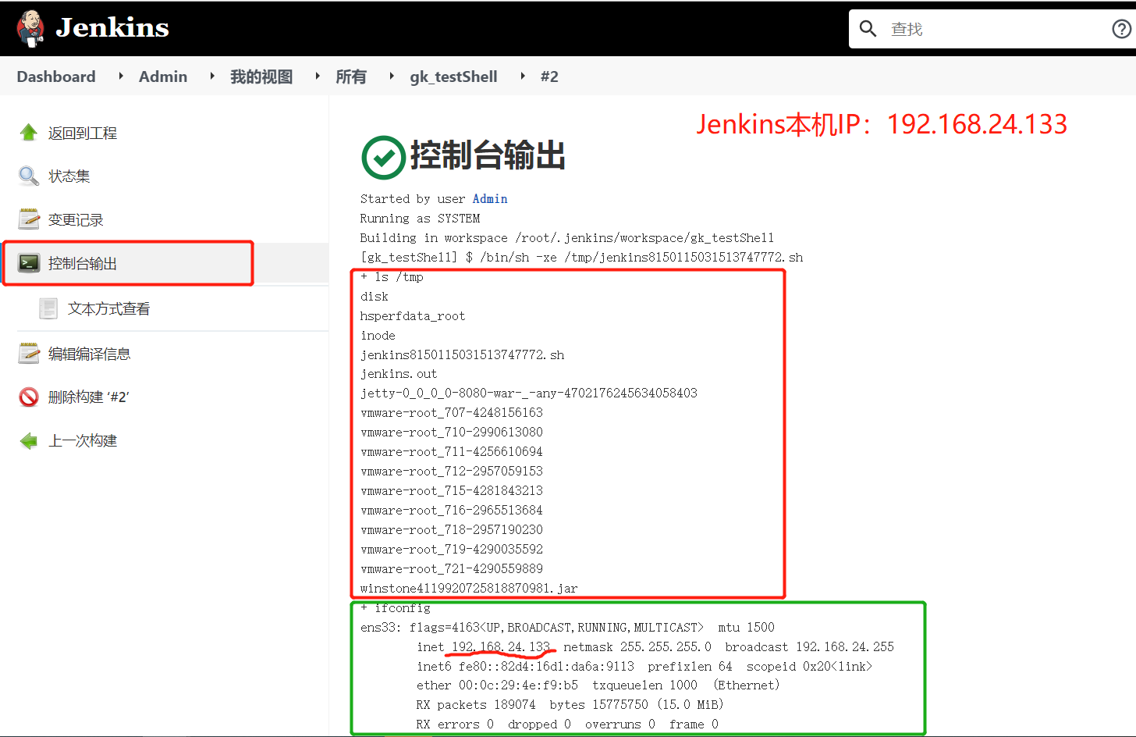The height and width of the screenshot is (737, 1136).
Task: Click the green left-arrow 上一次构建 icon
Action: click(29, 441)
